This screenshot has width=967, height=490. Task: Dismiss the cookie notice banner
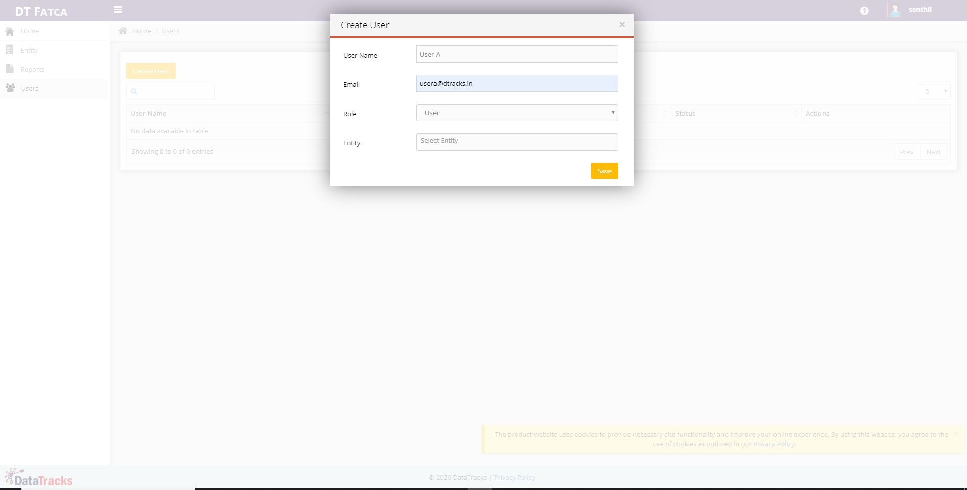point(956,434)
